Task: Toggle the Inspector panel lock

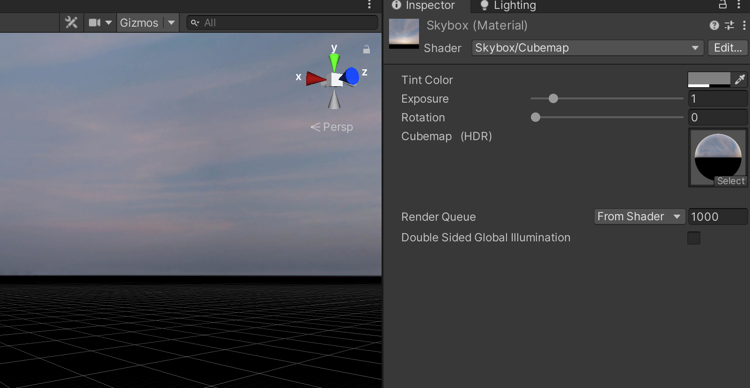Action: (x=723, y=5)
